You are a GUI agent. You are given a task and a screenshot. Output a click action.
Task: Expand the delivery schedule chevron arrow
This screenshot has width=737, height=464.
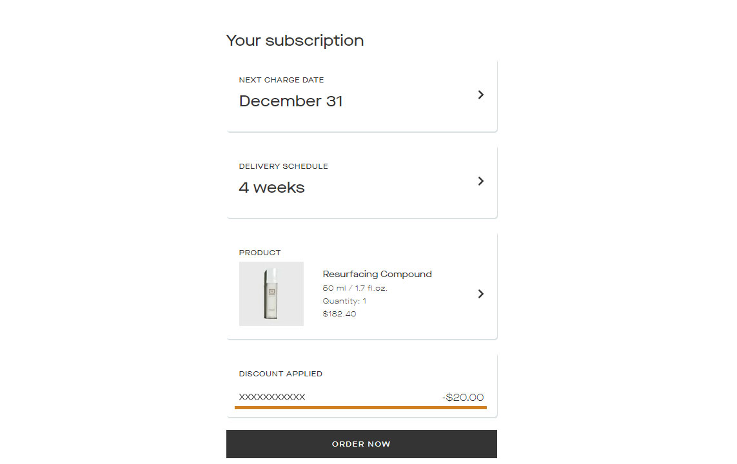pyautogui.click(x=480, y=181)
